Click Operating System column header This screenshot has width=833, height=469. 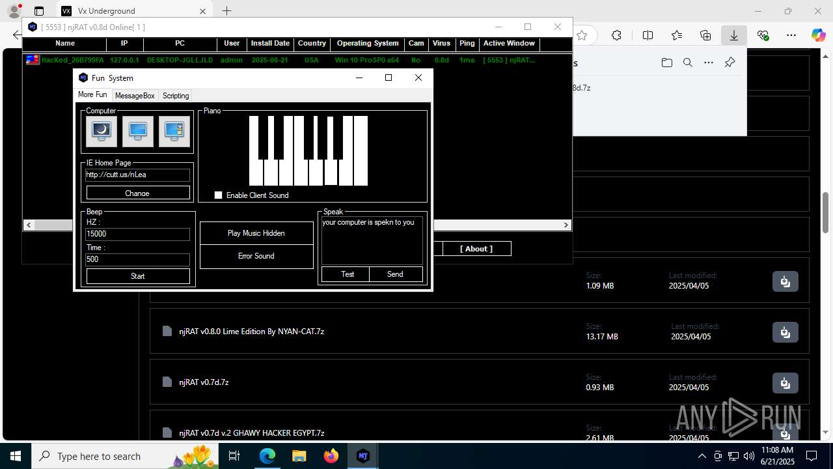click(x=368, y=44)
